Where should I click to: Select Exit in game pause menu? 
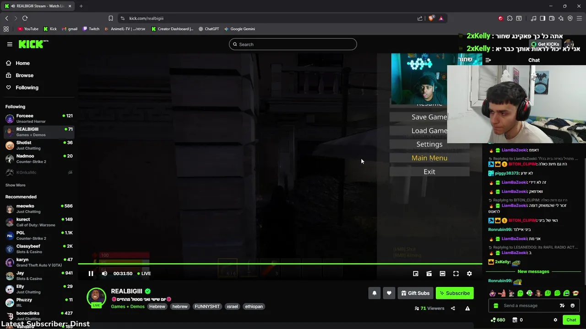pos(429,171)
